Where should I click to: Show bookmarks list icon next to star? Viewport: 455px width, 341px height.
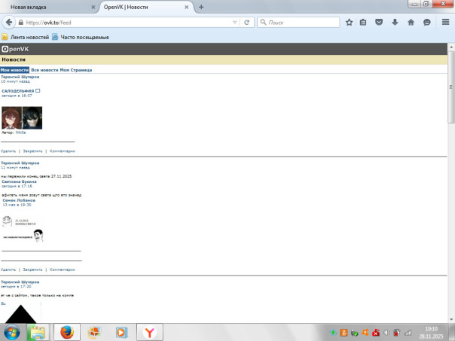click(x=363, y=23)
